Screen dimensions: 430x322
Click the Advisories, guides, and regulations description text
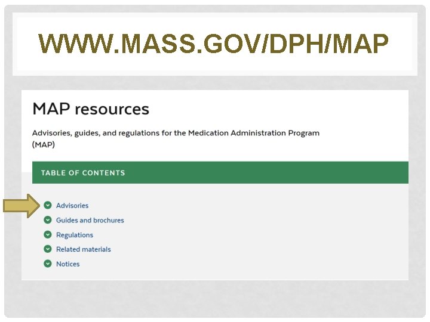[176, 138]
